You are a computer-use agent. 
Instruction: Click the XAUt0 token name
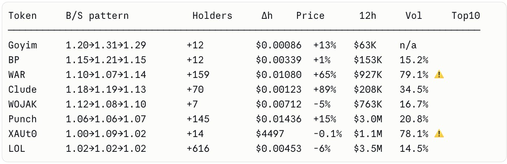23,134
